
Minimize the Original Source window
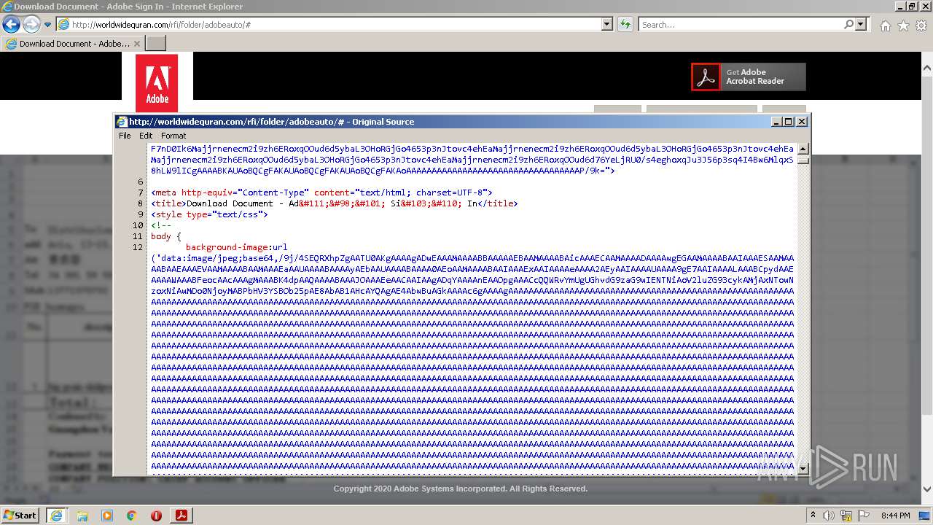coord(776,122)
